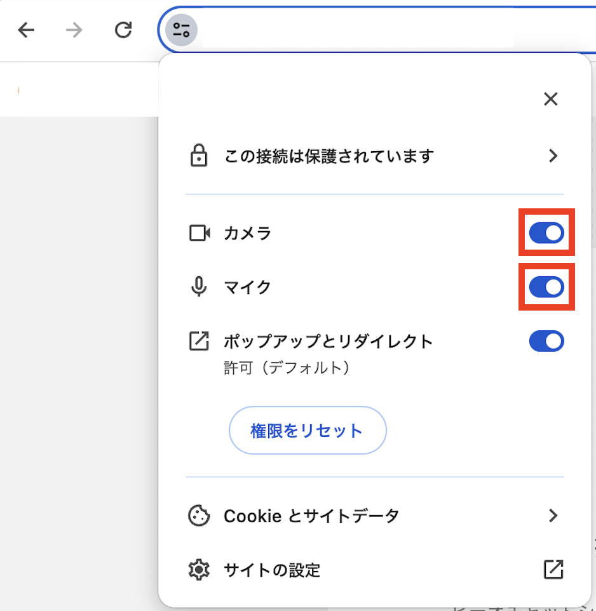
Task: Click the cookie icon in the popup
Action: 200,515
